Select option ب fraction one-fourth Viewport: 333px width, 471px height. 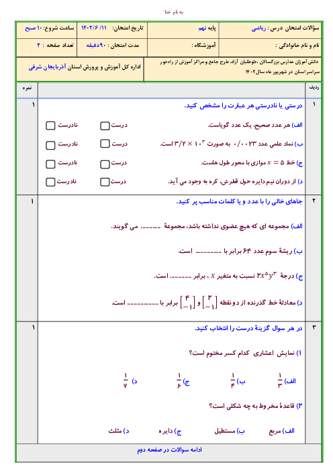coord(238,381)
